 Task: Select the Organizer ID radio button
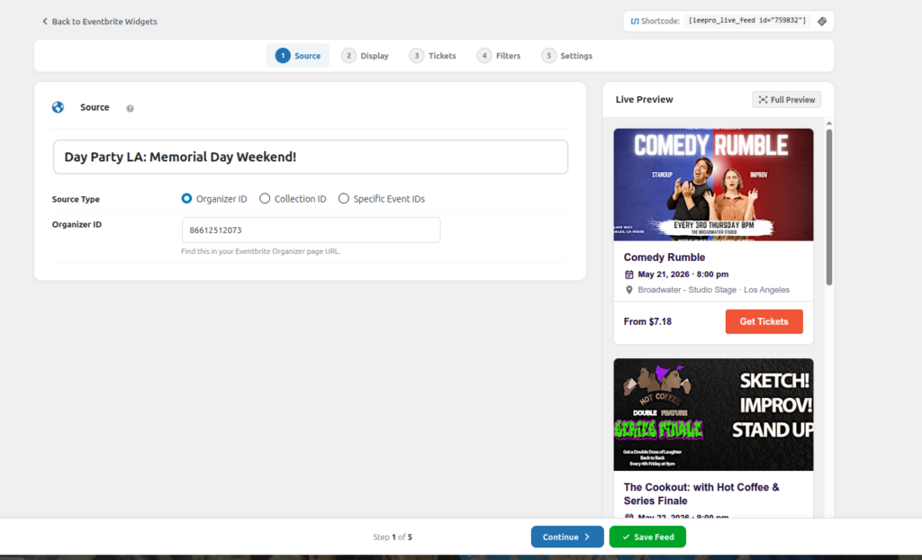click(186, 198)
